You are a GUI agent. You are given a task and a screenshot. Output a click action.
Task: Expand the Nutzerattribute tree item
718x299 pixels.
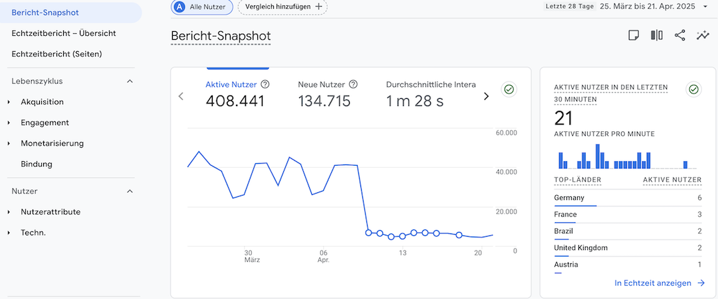click(9, 212)
